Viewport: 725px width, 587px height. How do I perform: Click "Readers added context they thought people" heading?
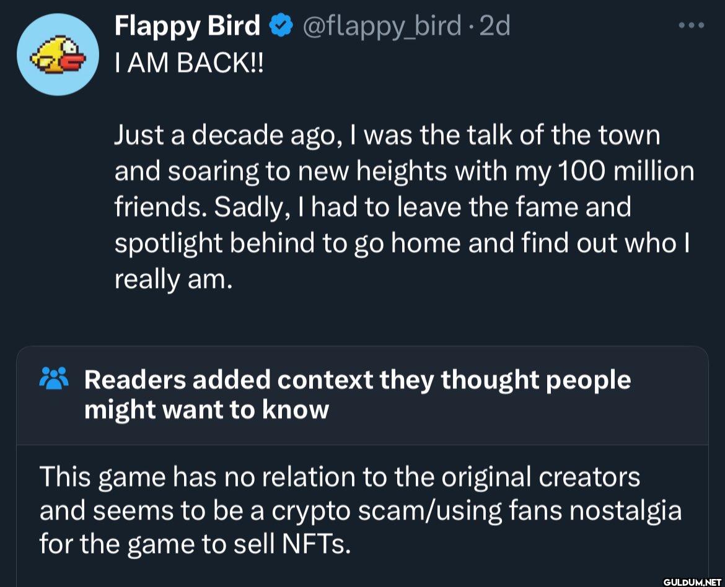point(357,380)
